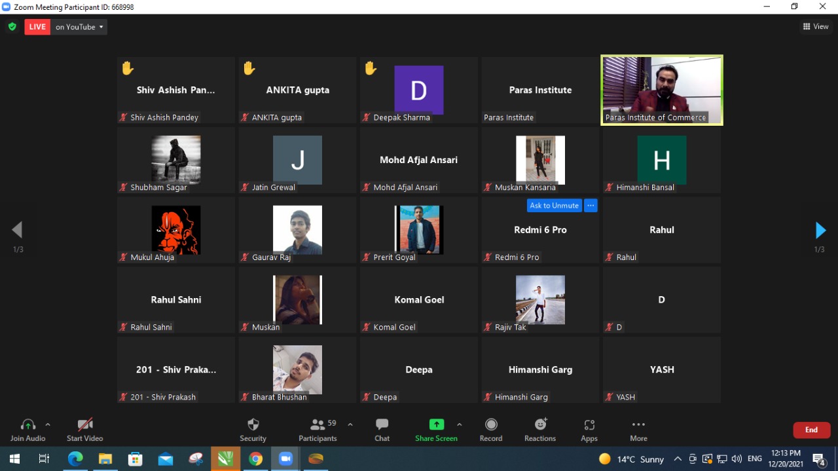Go to next gallery page arrow
The height and width of the screenshot is (471, 838).
click(820, 230)
